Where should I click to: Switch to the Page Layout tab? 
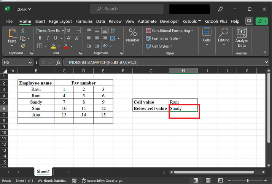(60, 21)
